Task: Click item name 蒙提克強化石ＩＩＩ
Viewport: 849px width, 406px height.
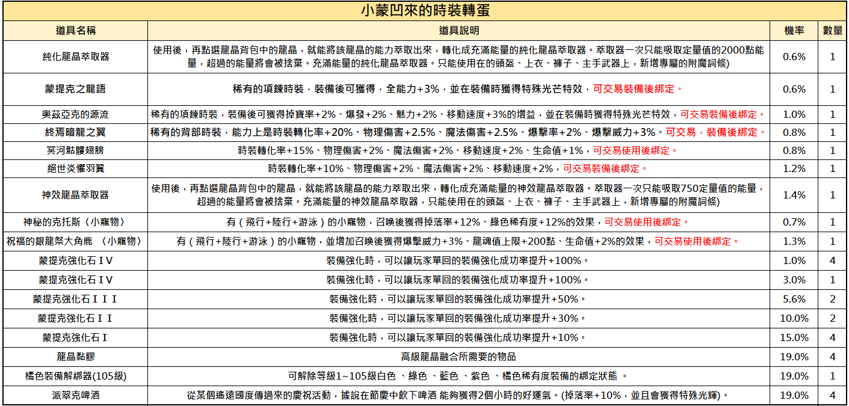Action: point(76,299)
